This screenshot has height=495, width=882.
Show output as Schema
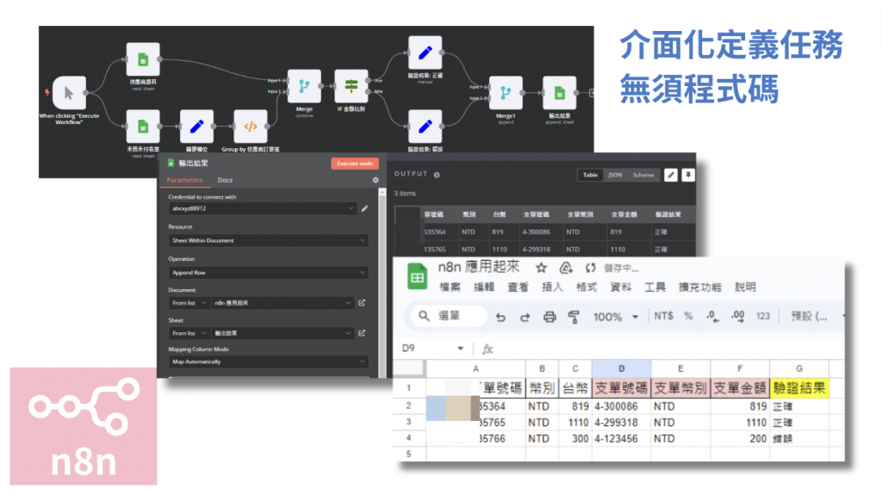coord(643,175)
